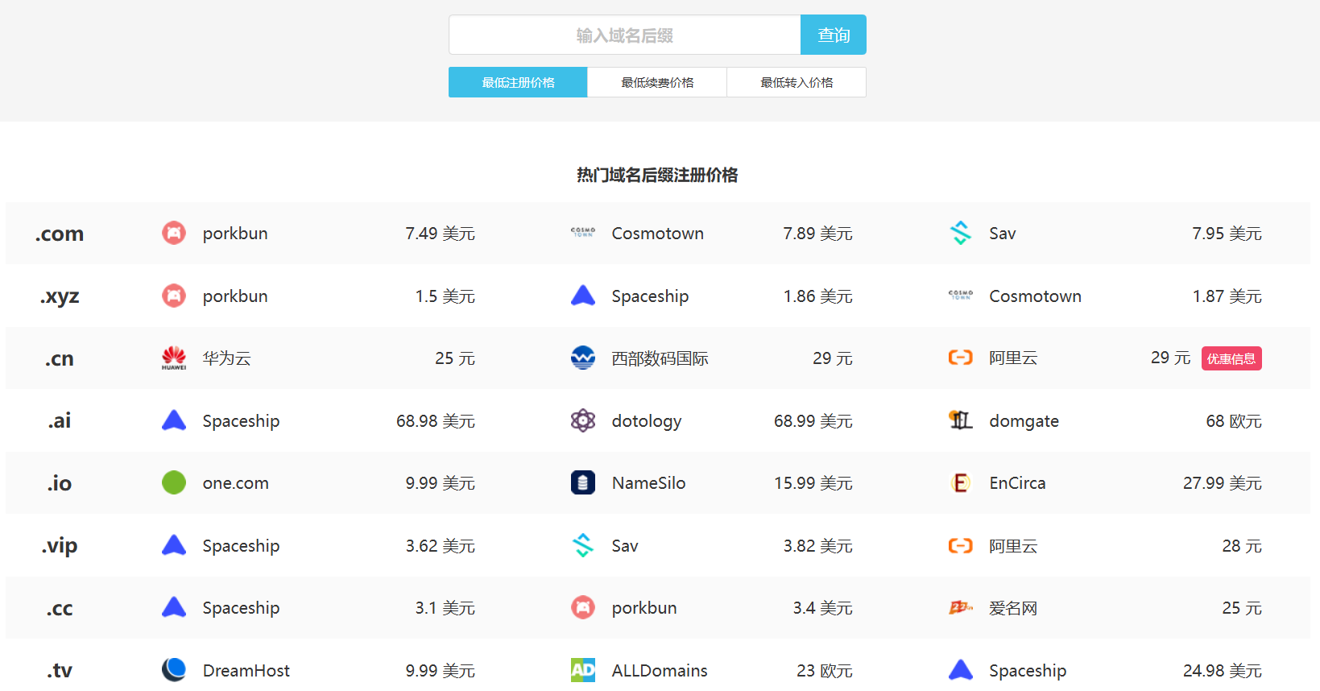Image resolution: width=1320 pixels, height=691 pixels.
Task: Open the .vip suffix link
Action: pyautogui.click(x=60, y=546)
